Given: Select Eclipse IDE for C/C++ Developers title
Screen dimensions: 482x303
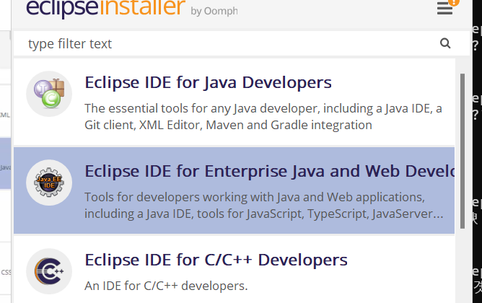Looking at the screenshot, I should click(x=216, y=260).
